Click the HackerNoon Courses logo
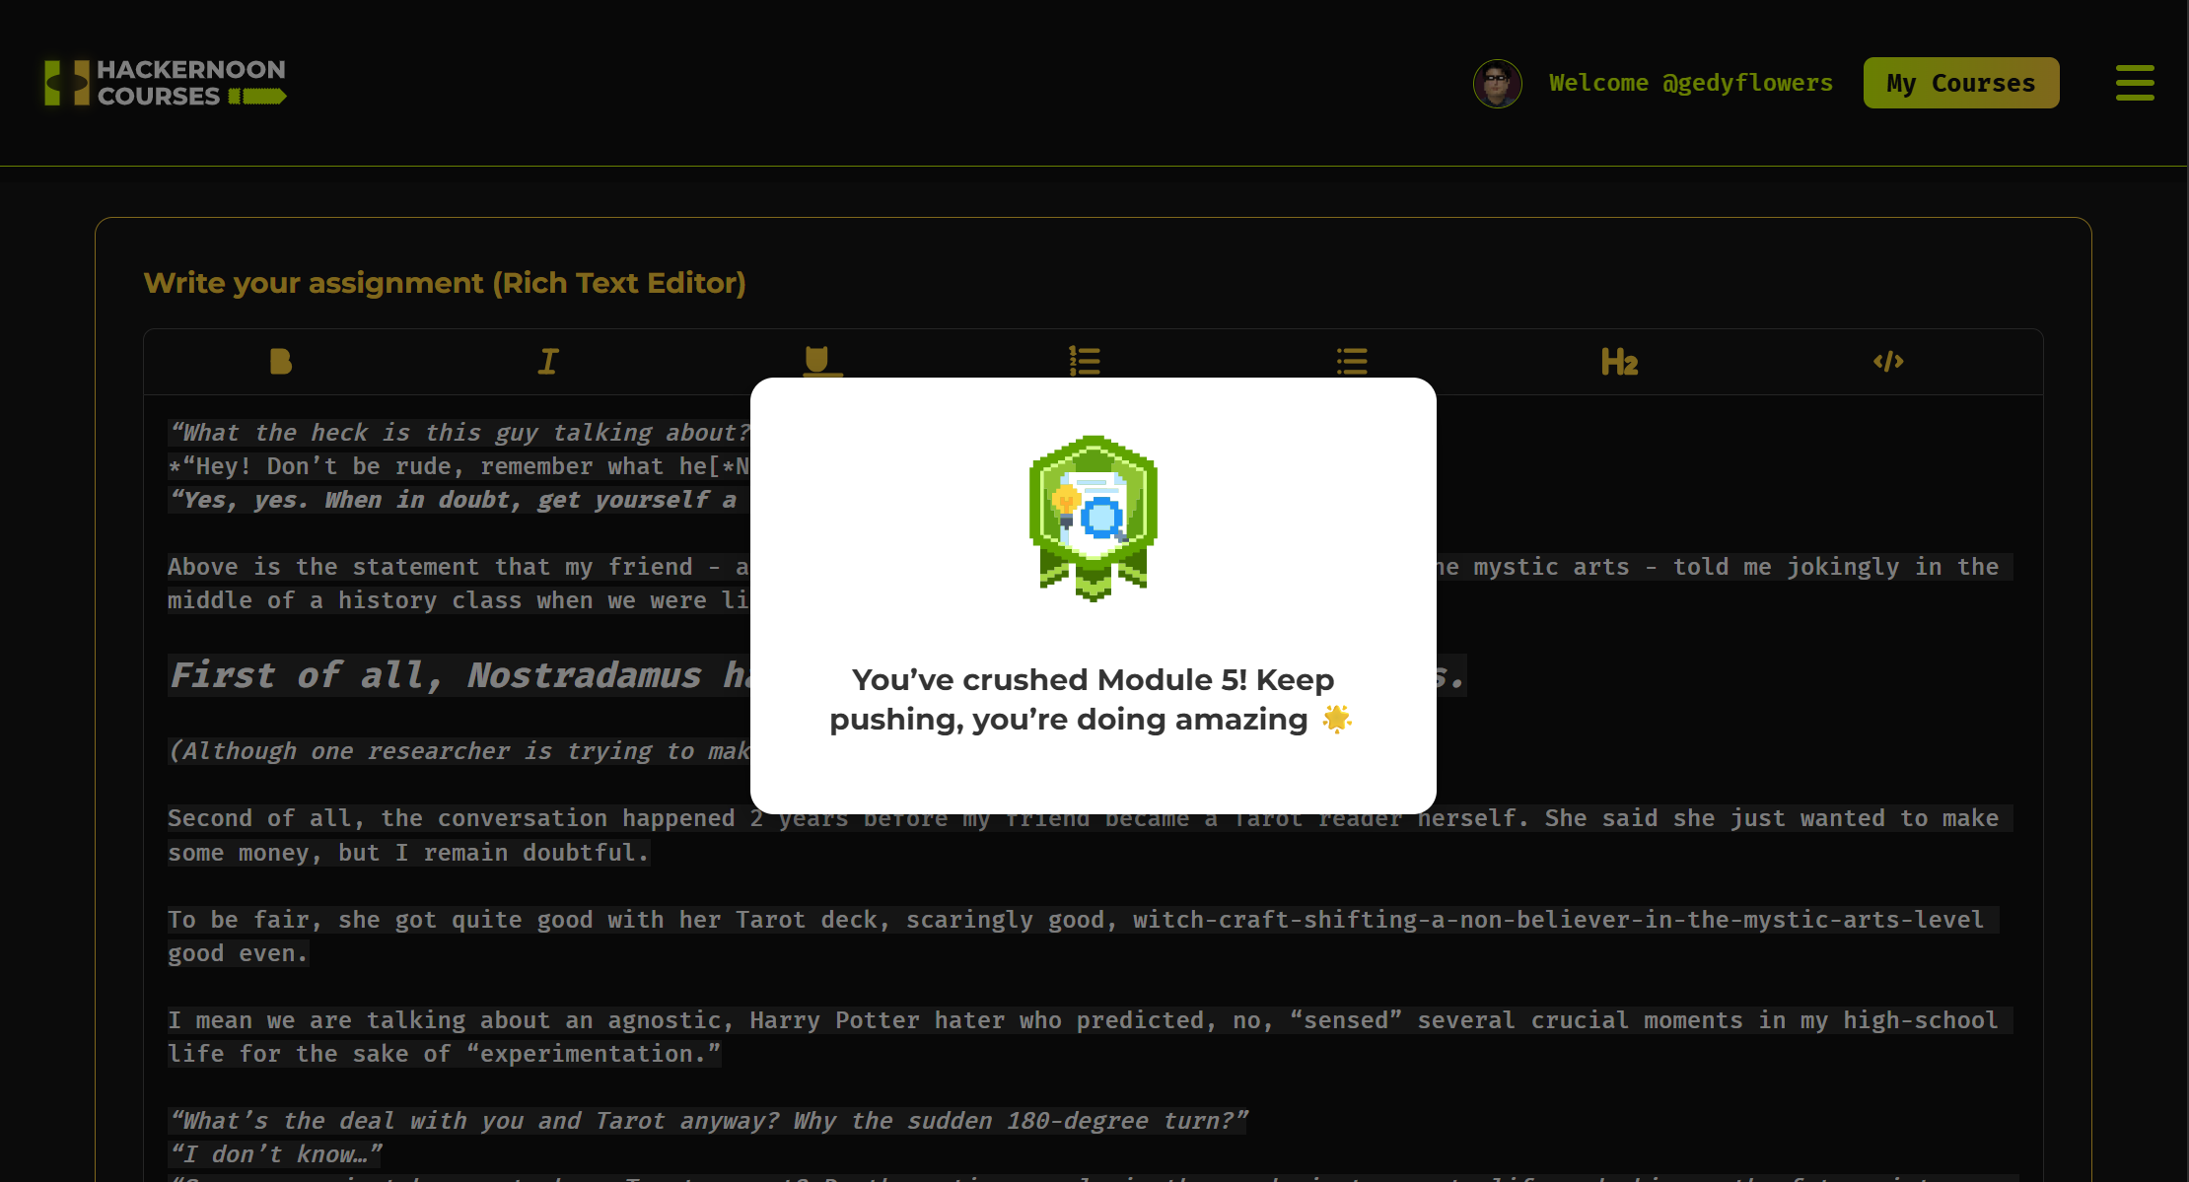This screenshot has width=2189, height=1182. [x=165, y=83]
